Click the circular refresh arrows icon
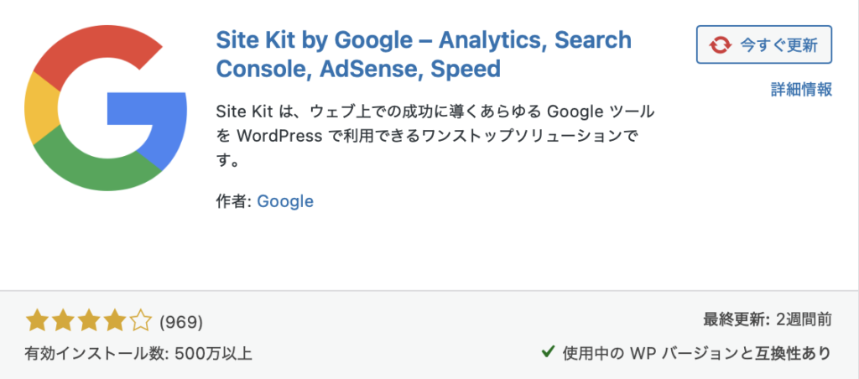859x379 pixels. pyautogui.click(x=720, y=44)
